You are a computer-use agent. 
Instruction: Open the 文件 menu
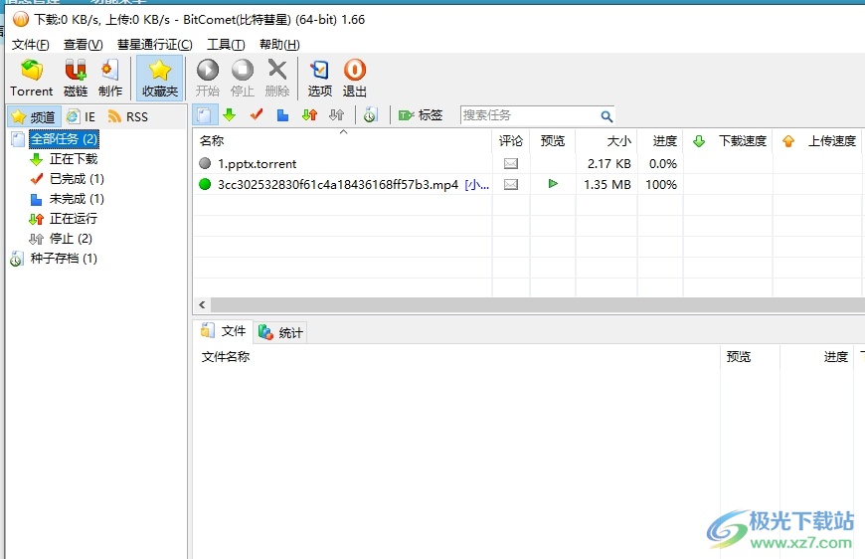[x=31, y=45]
